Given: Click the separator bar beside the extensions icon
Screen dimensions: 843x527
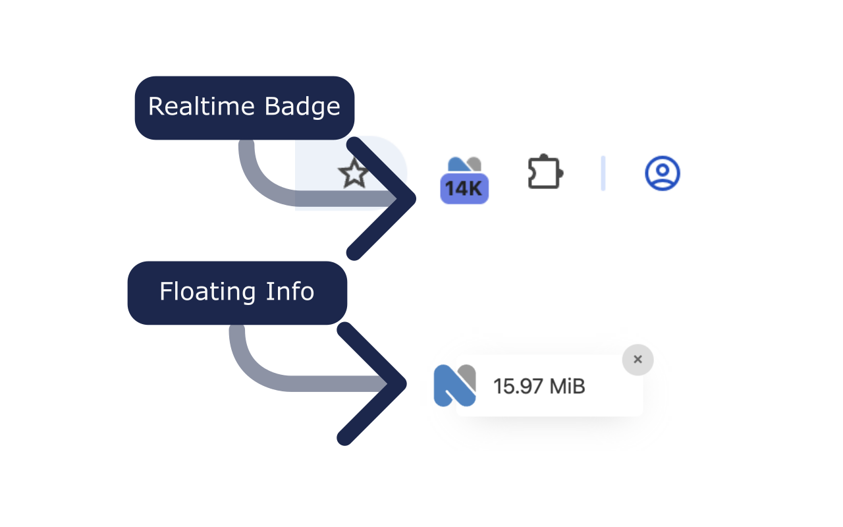Looking at the screenshot, I should click(603, 173).
